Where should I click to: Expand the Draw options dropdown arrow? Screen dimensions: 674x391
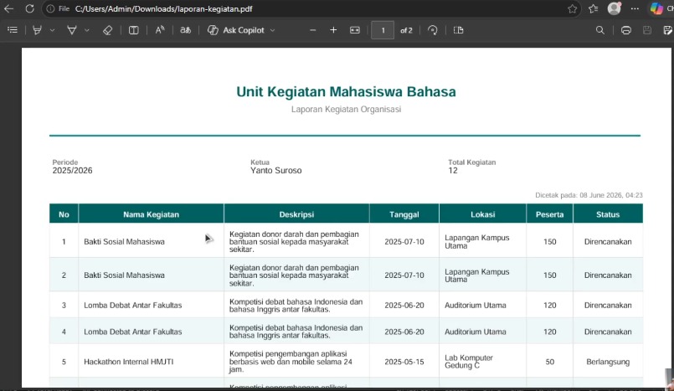coord(87,30)
